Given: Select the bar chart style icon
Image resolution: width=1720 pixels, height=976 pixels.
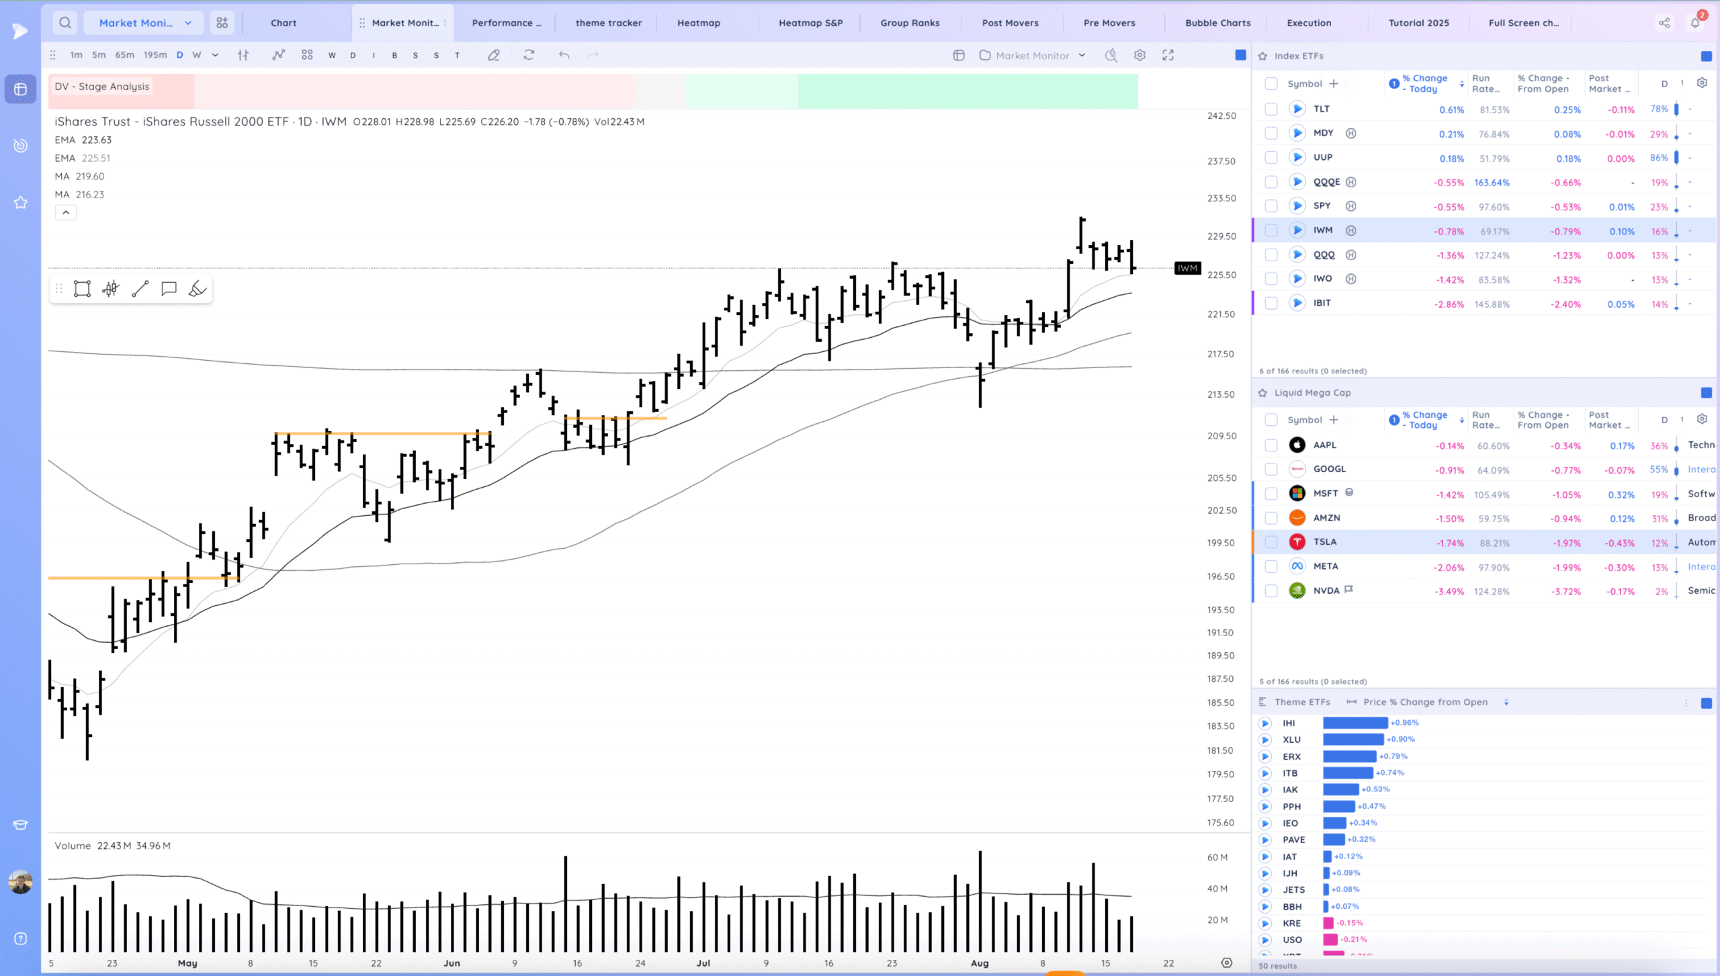Looking at the screenshot, I should tap(243, 55).
